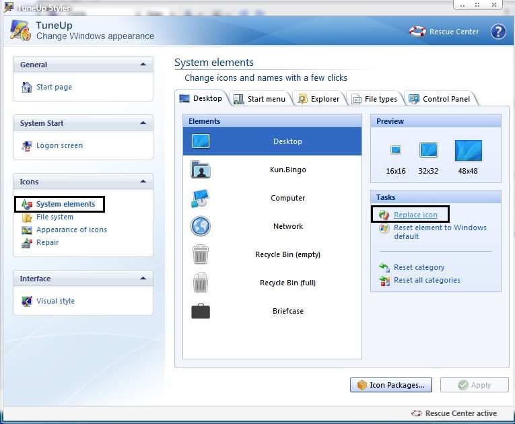Click the Windows flag reset element icon

(x=384, y=228)
